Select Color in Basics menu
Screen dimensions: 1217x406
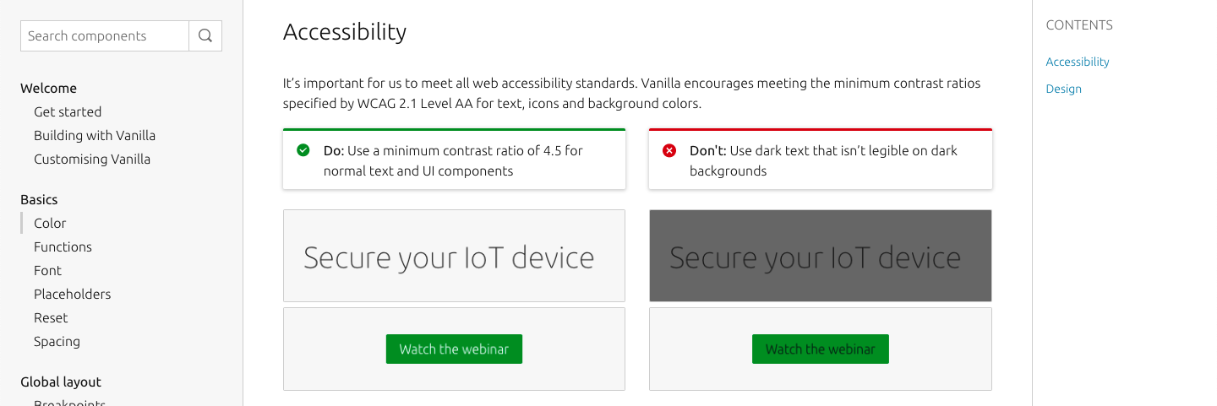(x=50, y=223)
